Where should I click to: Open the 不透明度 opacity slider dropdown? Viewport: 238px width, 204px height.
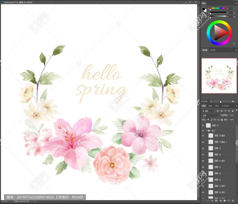pos(236,115)
